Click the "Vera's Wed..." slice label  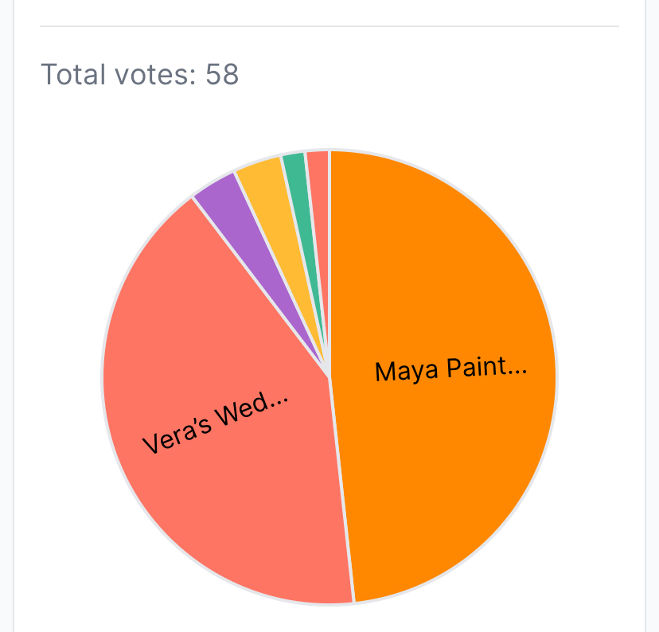click(x=215, y=423)
